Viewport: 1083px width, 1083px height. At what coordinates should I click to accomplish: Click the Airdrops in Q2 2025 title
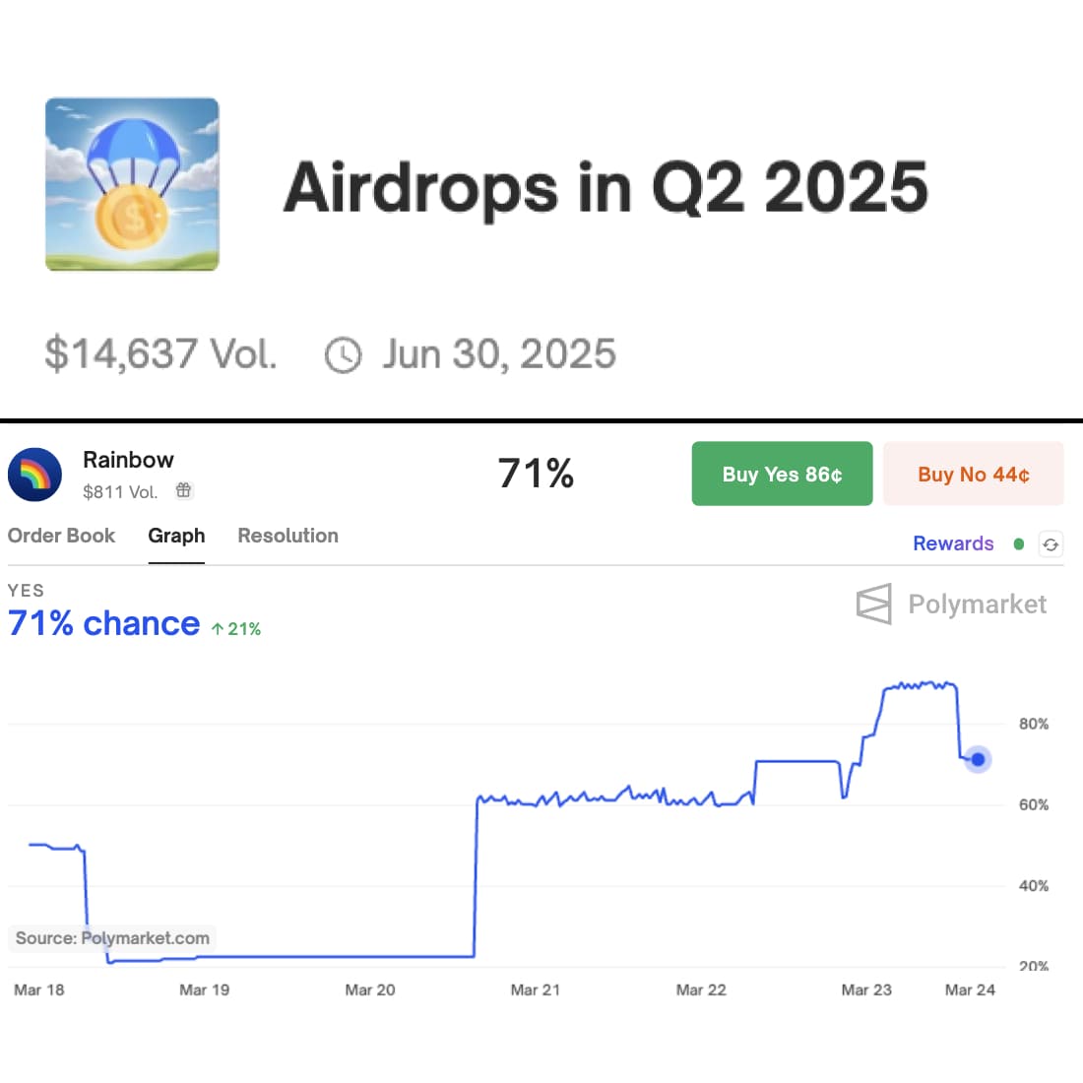[x=605, y=187]
